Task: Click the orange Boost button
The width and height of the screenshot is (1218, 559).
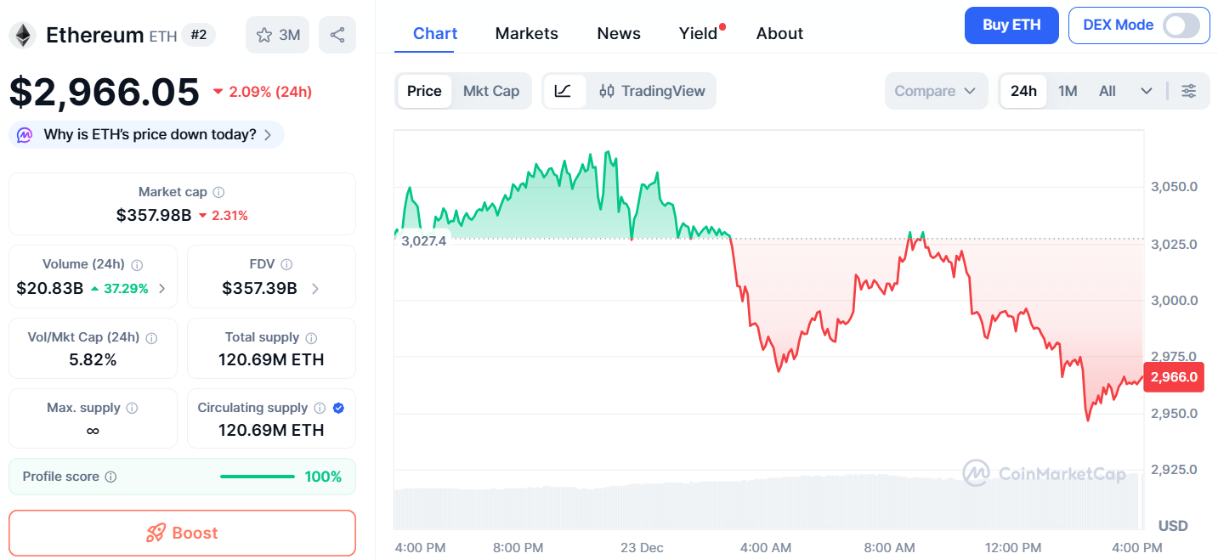Action: tap(182, 533)
